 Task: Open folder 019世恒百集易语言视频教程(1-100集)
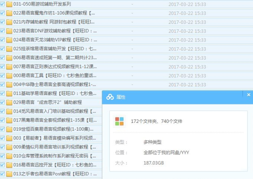coord(53,129)
